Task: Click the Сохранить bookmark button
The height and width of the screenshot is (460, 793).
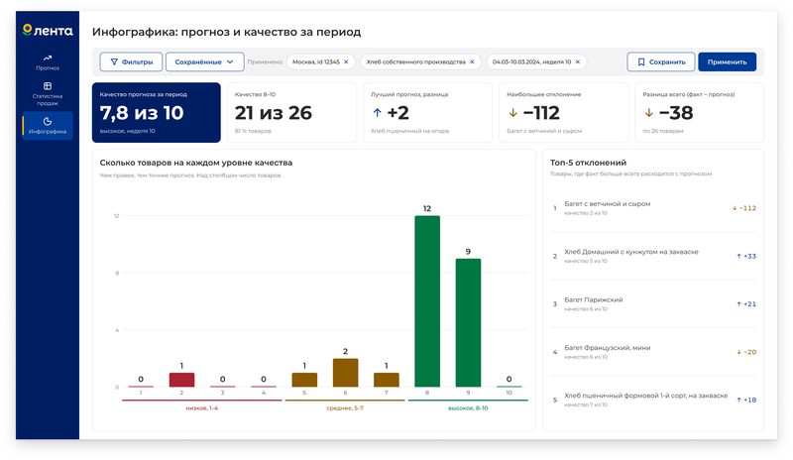Action: 661,61
